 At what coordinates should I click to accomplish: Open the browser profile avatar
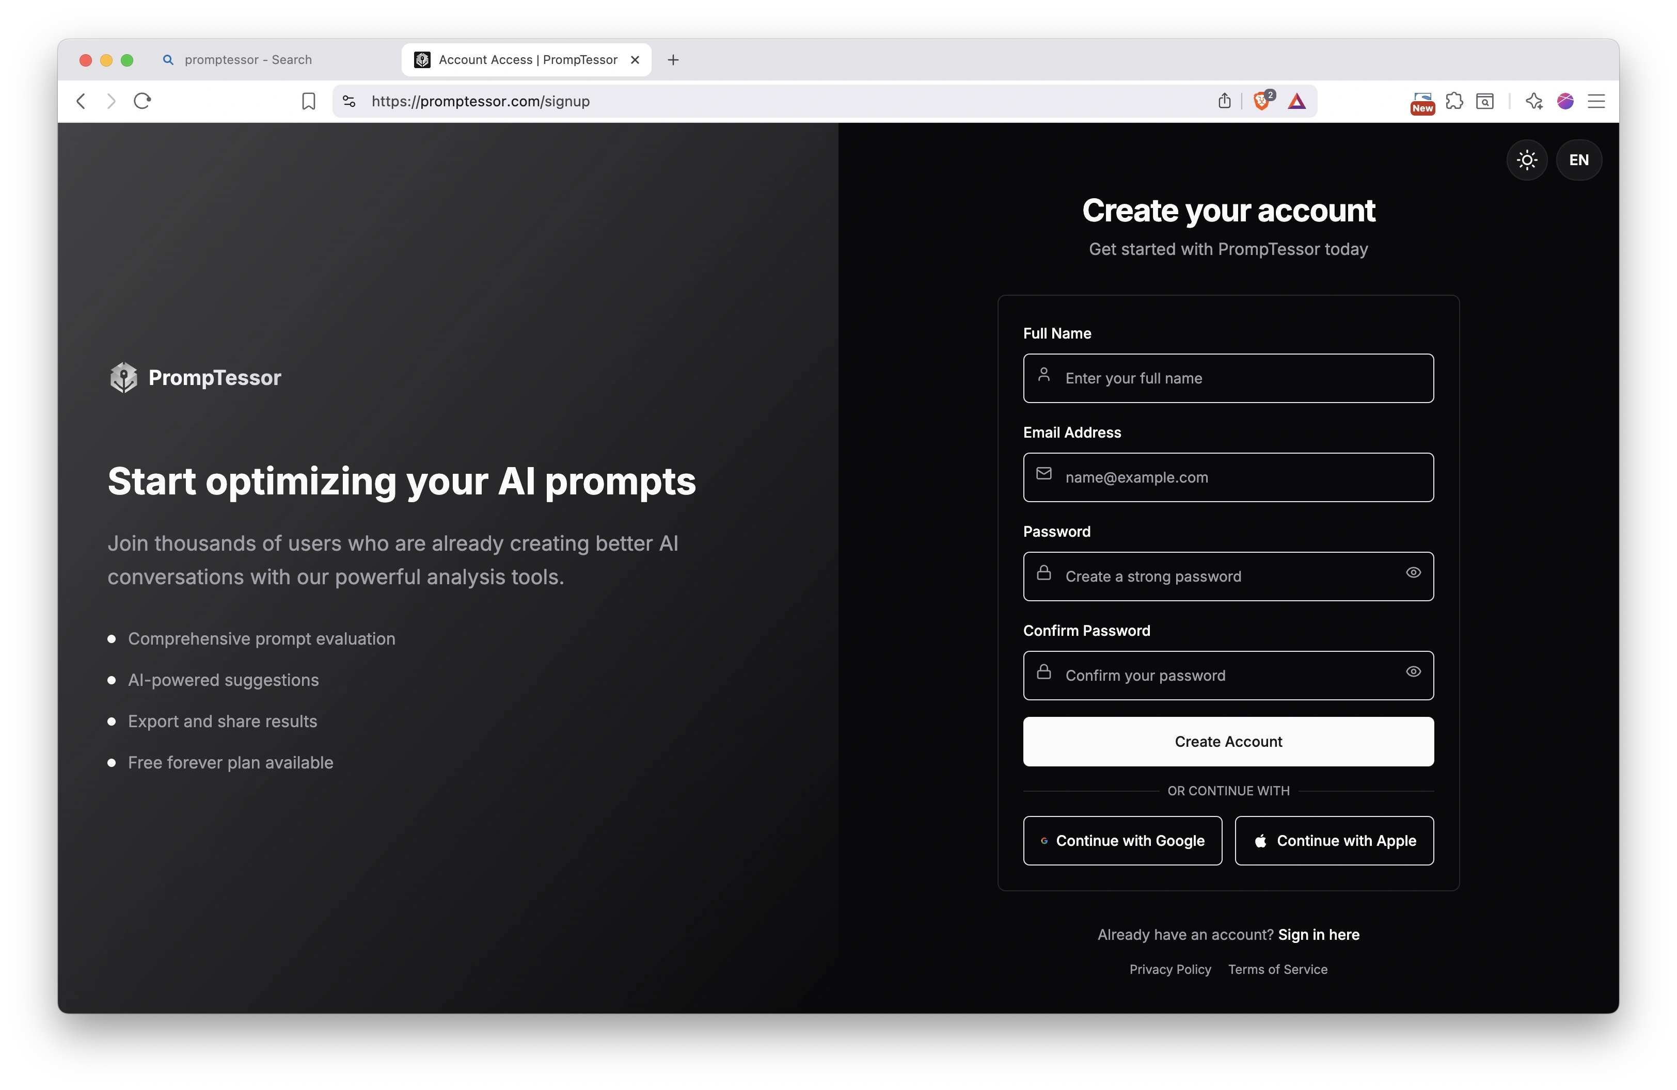[x=1565, y=101]
